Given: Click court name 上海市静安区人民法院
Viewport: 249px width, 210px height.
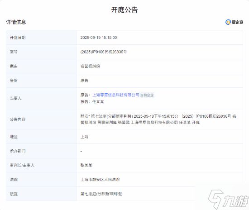Looking at the screenshot, I should pos(100,180).
